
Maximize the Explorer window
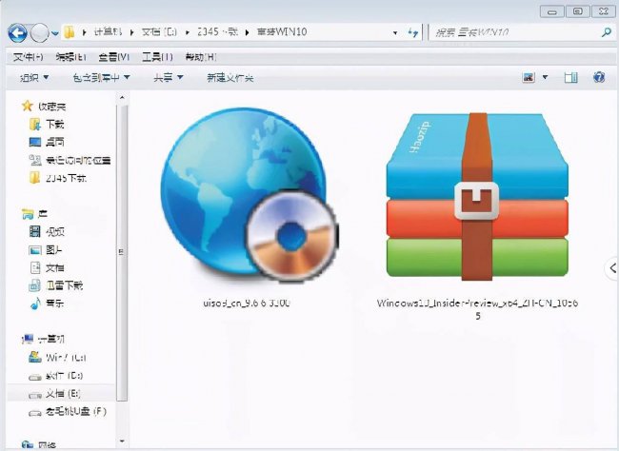click(x=577, y=11)
